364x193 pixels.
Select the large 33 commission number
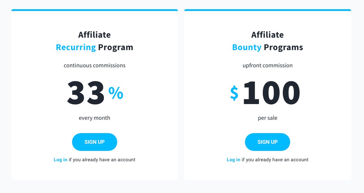tap(86, 93)
